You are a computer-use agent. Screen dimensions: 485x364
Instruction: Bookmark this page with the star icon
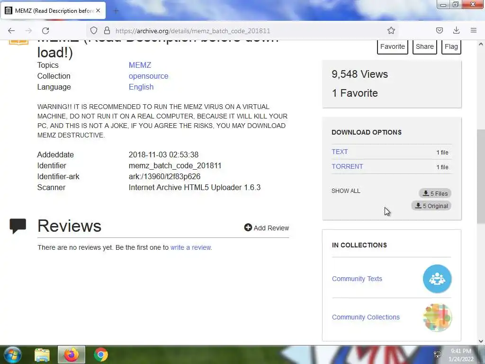pyautogui.click(x=391, y=30)
